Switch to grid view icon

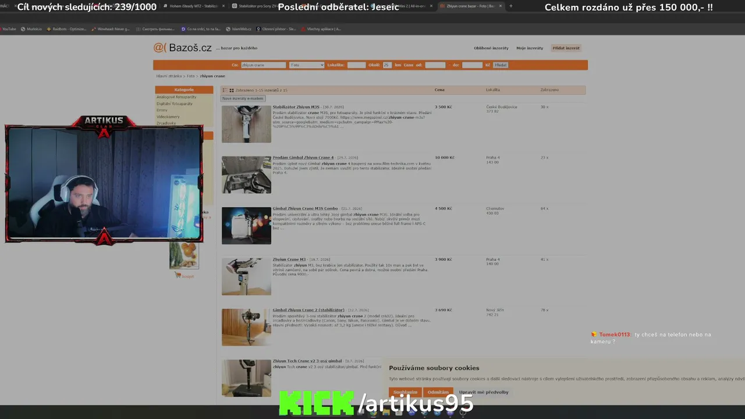[x=232, y=90]
